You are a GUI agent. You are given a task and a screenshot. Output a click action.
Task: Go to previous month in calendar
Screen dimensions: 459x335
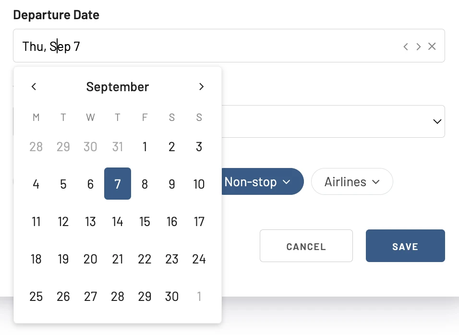pyautogui.click(x=34, y=86)
